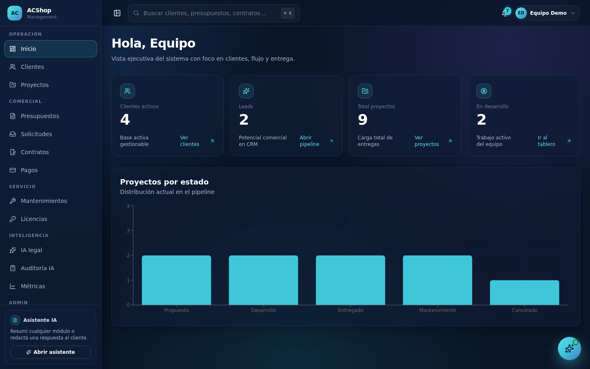Collapse the sidebar with the panel icon
Viewport: 590px width, 369px height.
click(x=117, y=13)
